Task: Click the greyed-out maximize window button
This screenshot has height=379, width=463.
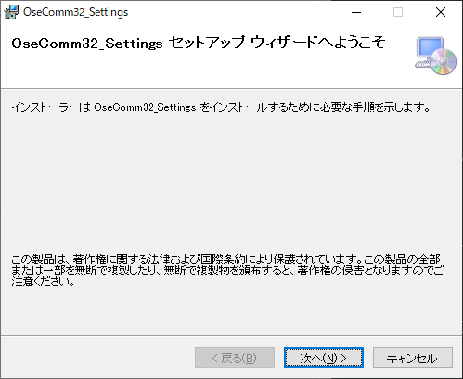Action: click(398, 12)
